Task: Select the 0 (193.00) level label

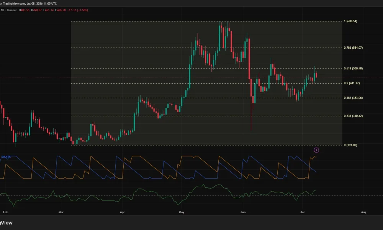Action: 350,145
